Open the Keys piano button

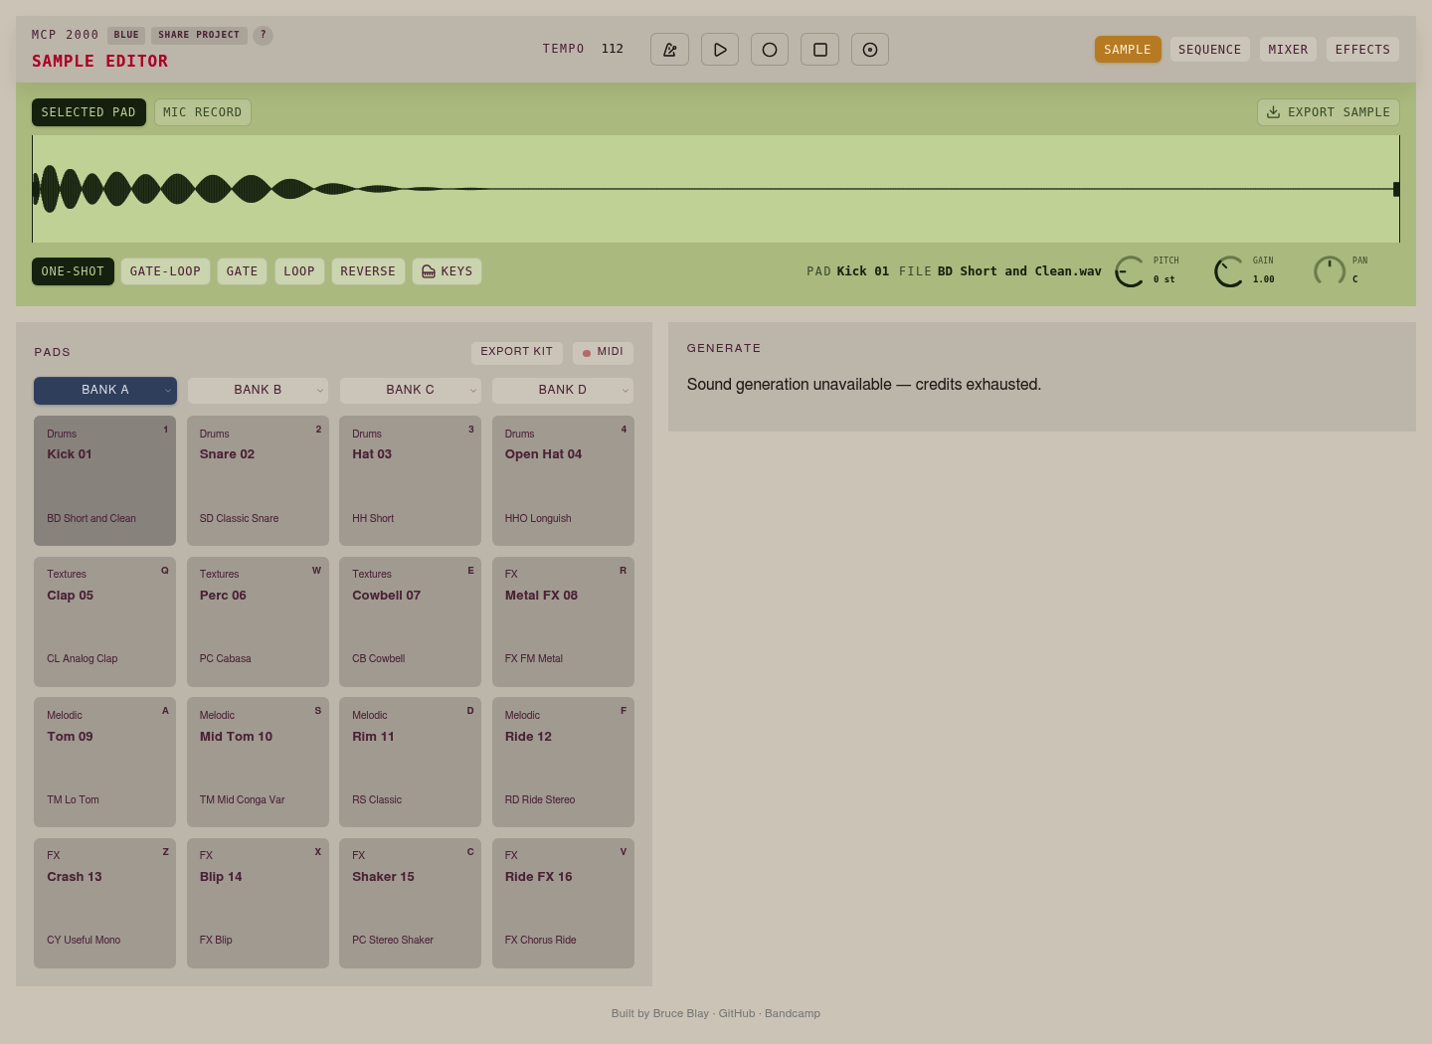point(447,271)
